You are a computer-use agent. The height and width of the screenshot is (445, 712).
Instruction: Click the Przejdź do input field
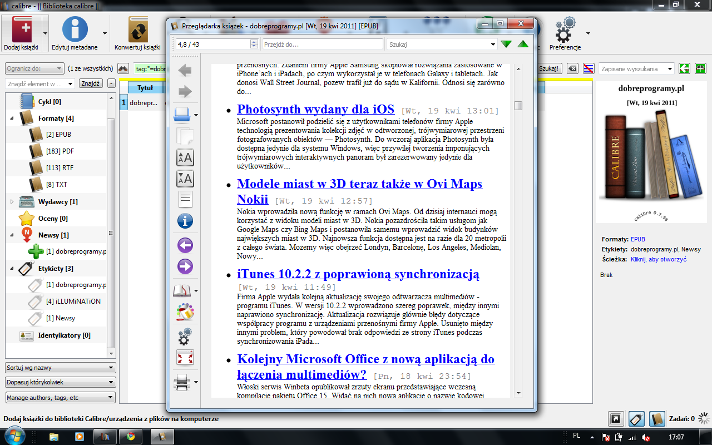[323, 44]
